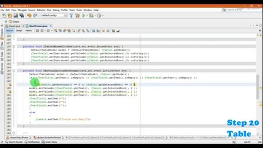Image resolution: width=263 pixels, height=148 pixels.
Task: Shift line right icon in editor toolbar
Action: coord(98,31)
